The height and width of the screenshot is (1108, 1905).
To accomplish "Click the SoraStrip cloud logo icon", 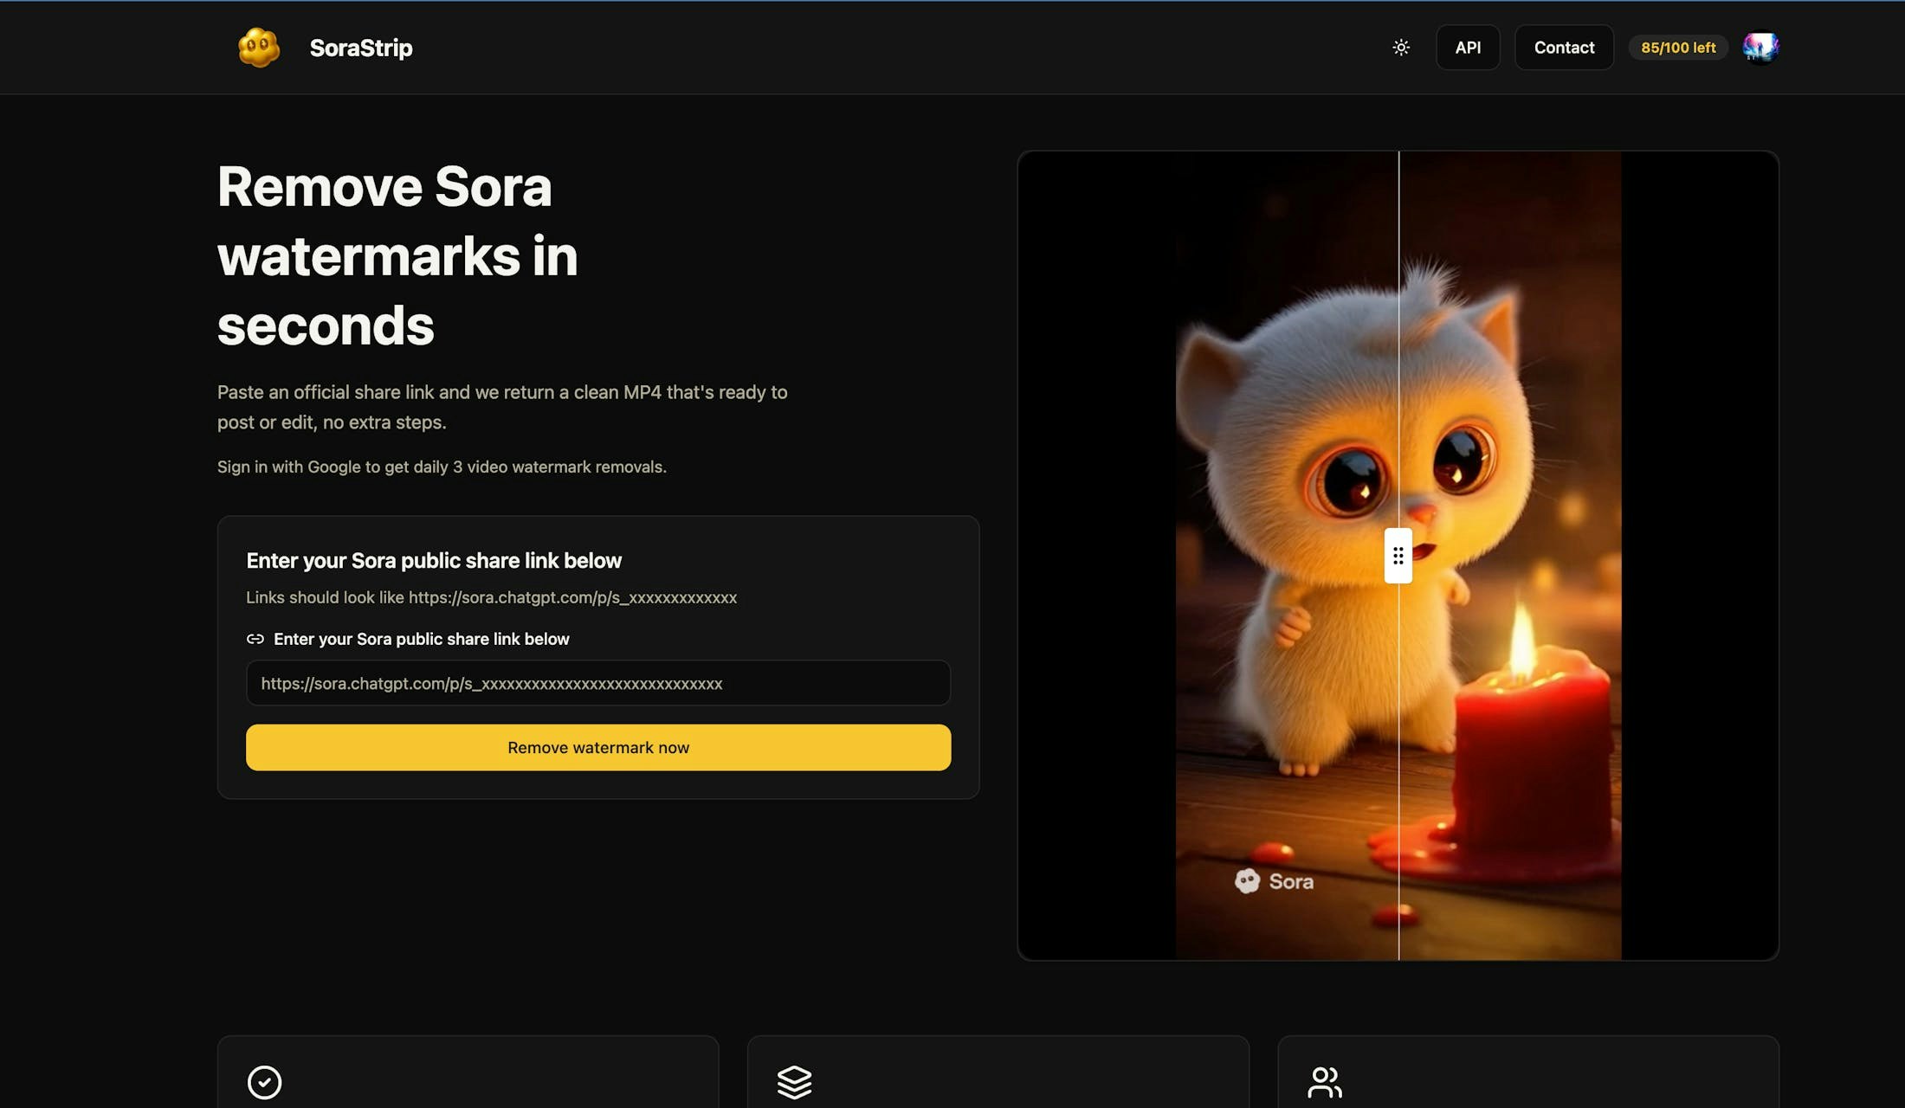I will point(259,48).
